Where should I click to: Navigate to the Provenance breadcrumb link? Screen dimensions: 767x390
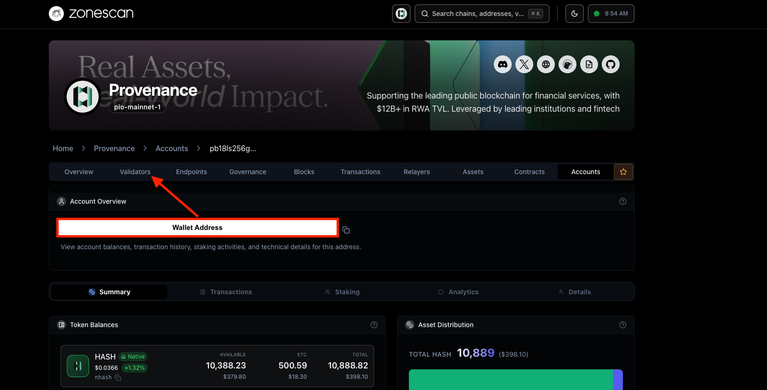coord(114,148)
